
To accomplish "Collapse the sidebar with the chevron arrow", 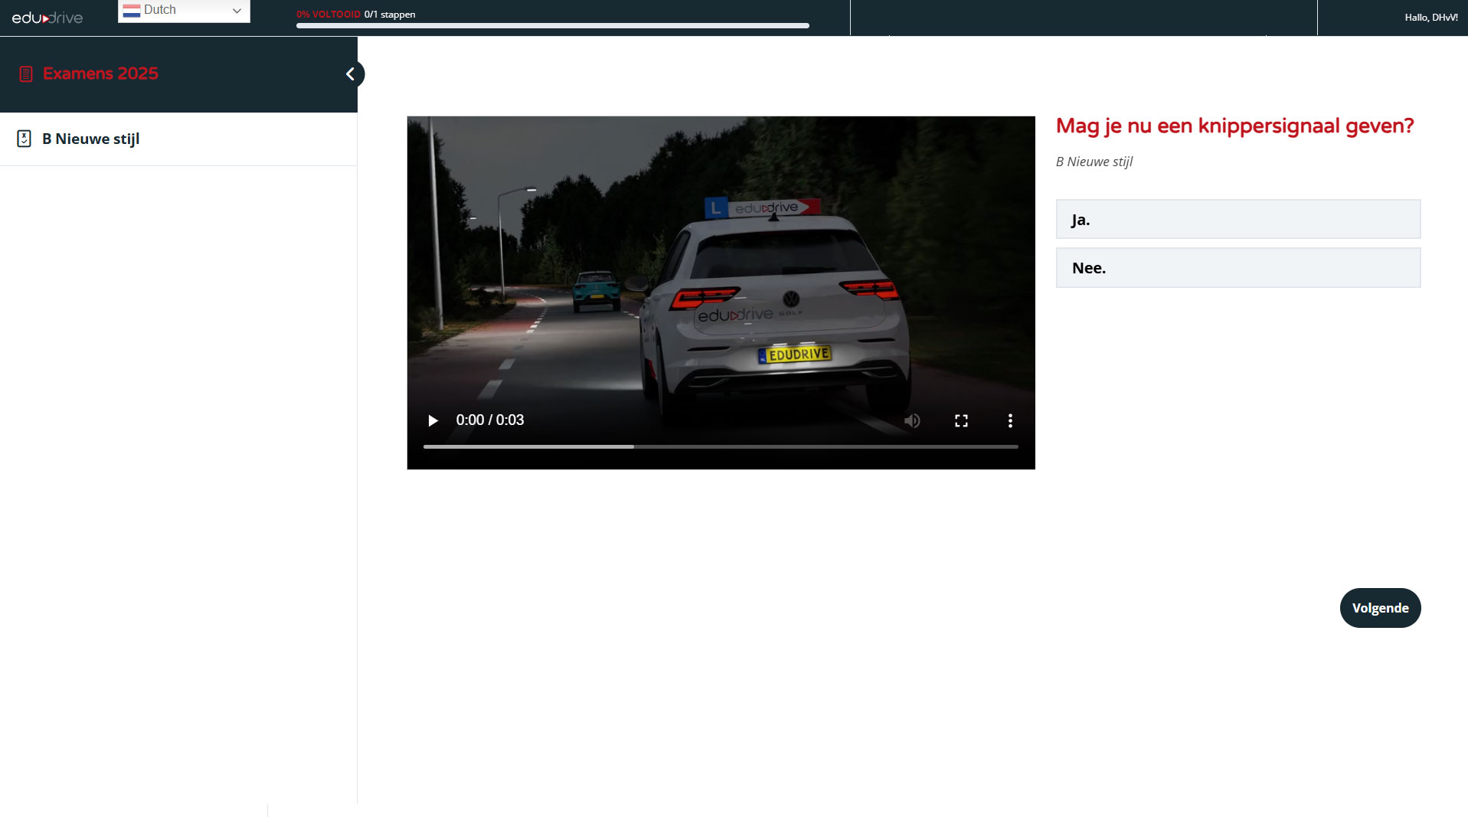I will 351,74.
